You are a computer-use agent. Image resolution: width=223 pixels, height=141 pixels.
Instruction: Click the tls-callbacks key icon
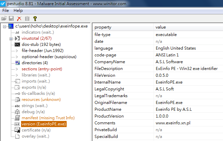tap(17, 93)
